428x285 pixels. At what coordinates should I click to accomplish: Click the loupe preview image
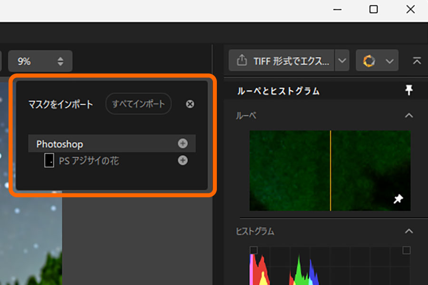click(x=330, y=170)
